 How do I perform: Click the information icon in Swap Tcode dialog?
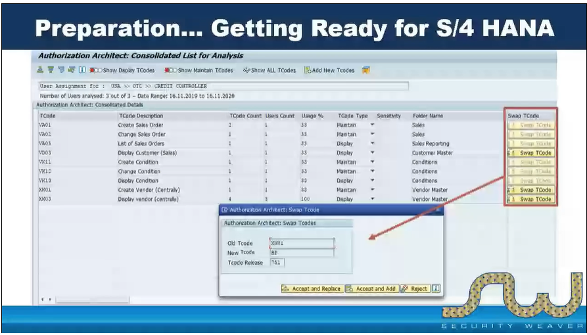click(x=436, y=288)
